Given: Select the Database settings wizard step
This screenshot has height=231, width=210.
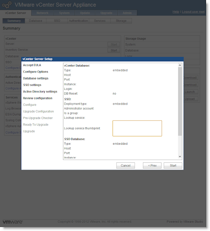Looking at the screenshot, I should [x=35, y=78].
